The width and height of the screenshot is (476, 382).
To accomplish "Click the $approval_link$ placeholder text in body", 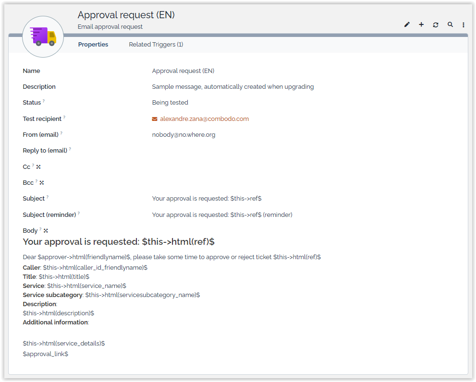I will [x=46, y=354].
